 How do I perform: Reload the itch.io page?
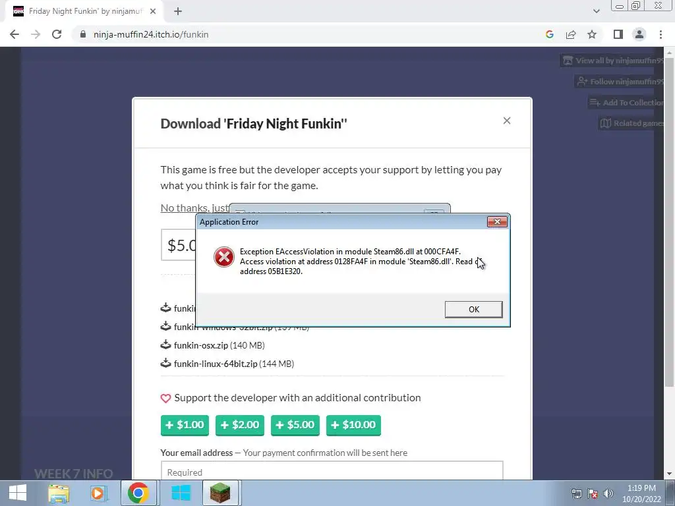(x=57, y=34)
